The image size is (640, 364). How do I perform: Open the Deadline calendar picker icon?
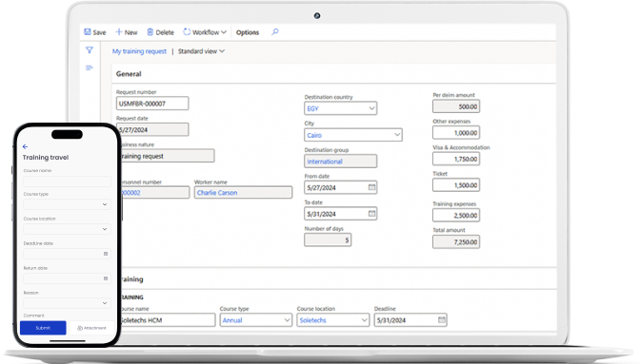point(442,319)
